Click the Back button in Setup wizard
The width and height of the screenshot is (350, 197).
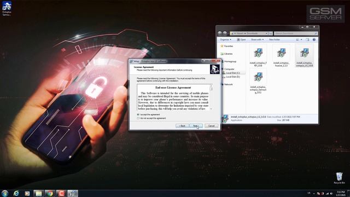pos(182,126)
